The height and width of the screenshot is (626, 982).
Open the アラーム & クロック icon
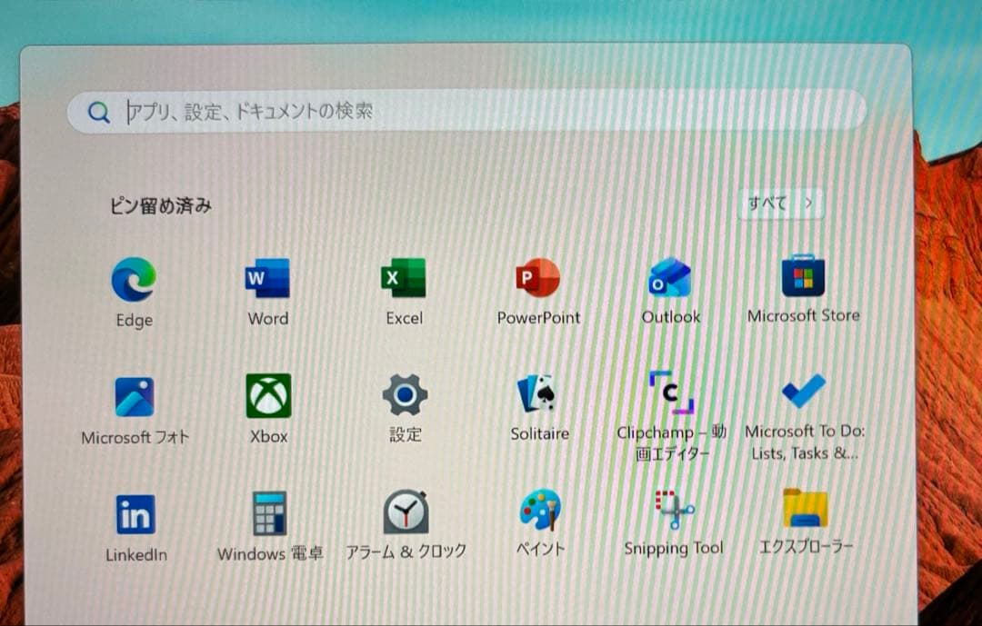pos(406,512)
